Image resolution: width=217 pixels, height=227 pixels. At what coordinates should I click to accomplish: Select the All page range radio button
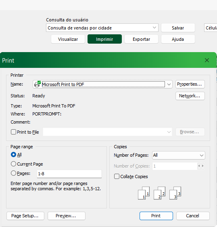13,155
